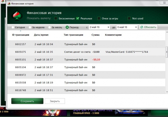Click the Сохранить button
The width and height of the screenshot is (168, 117).
27,101
